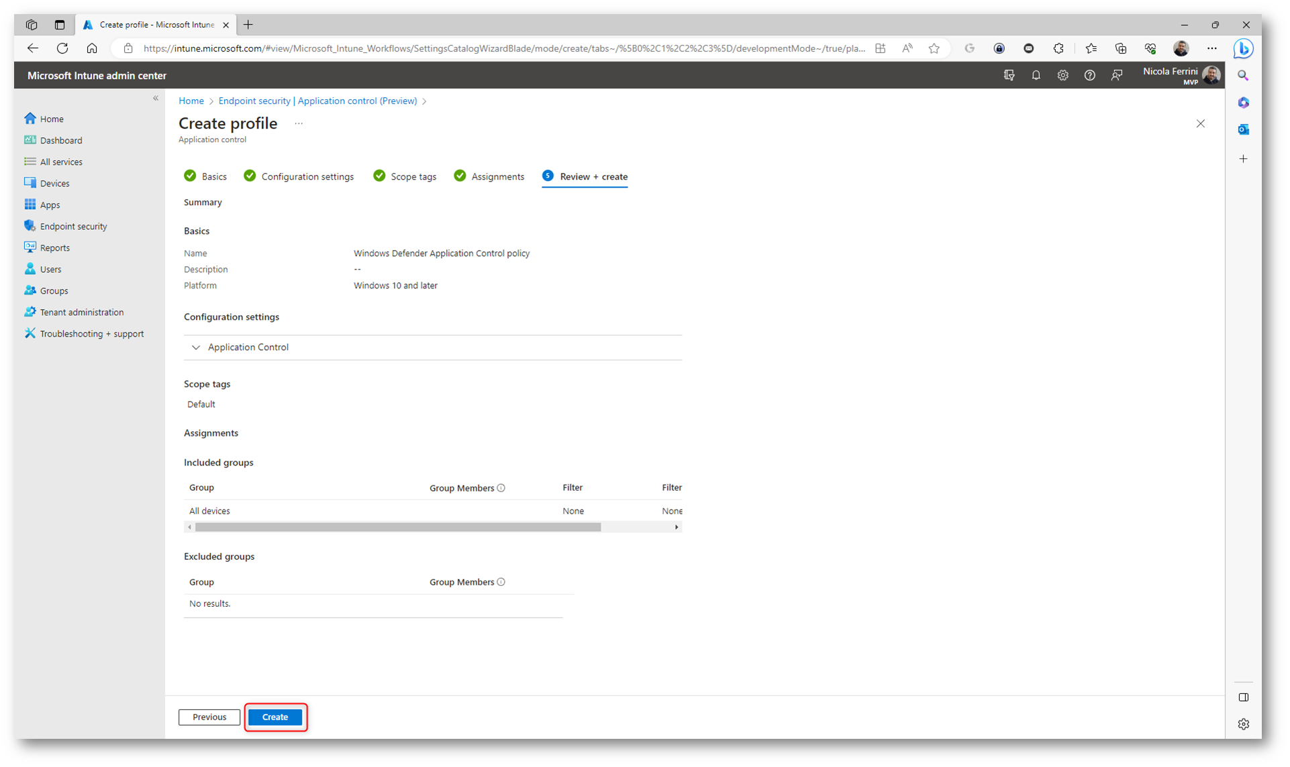Click the Create button

click(275, 717)
